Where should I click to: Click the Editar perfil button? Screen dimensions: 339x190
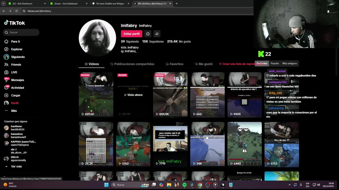131,34
